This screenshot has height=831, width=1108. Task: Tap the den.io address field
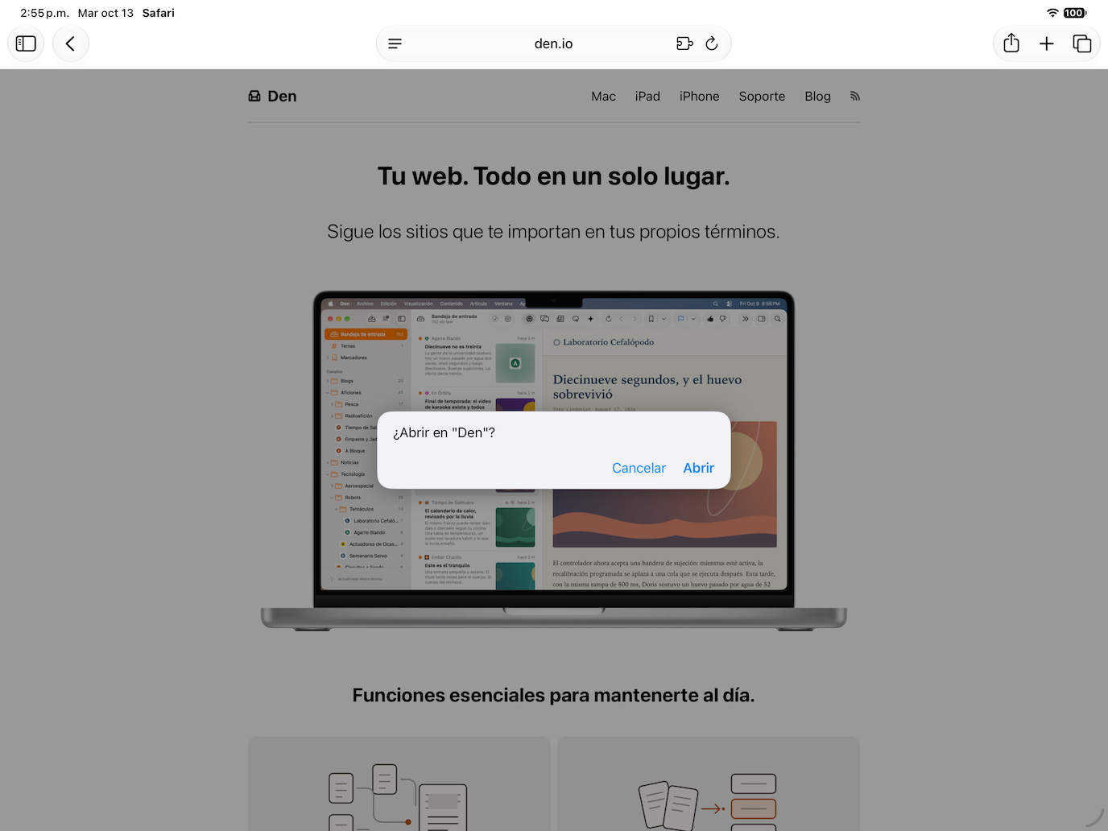click(x=553, y=43)
